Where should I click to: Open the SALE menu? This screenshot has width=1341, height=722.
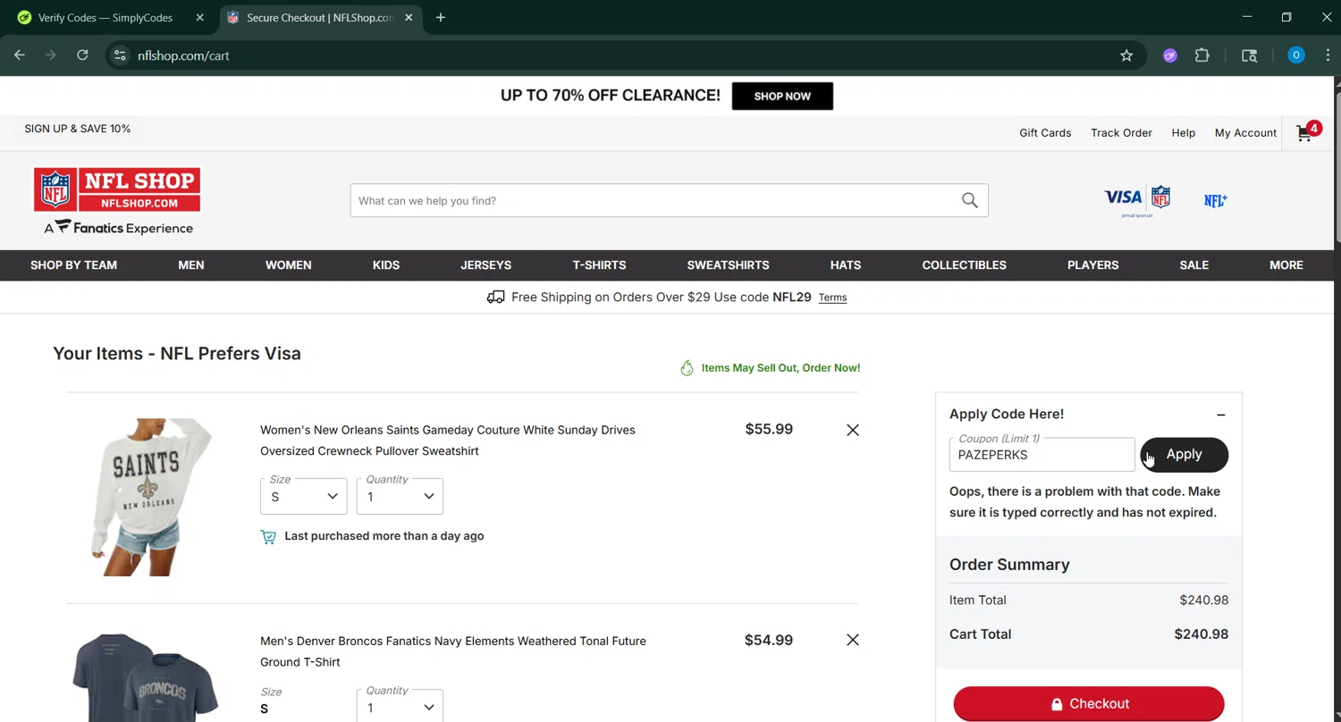click(1193, 264)
